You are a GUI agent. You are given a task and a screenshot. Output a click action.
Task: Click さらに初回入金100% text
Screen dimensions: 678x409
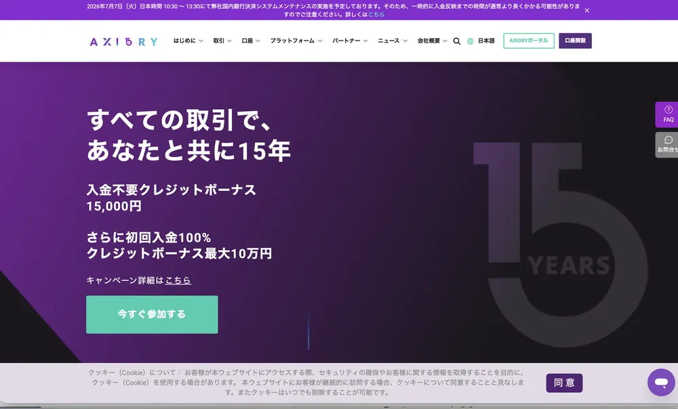(148, 238)
